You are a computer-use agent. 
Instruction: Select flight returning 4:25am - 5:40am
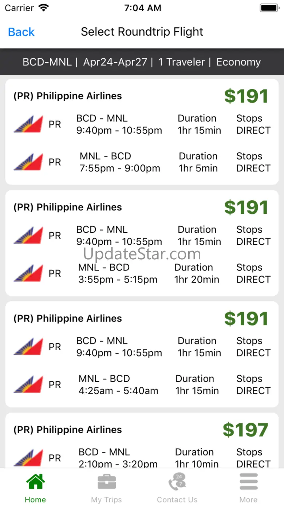[118, 391]
